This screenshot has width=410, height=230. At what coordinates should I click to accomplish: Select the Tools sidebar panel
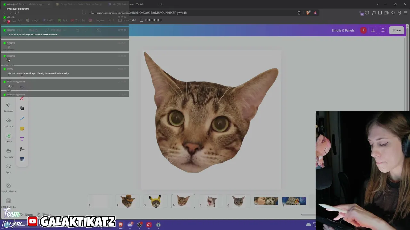(x=8, y=138)
